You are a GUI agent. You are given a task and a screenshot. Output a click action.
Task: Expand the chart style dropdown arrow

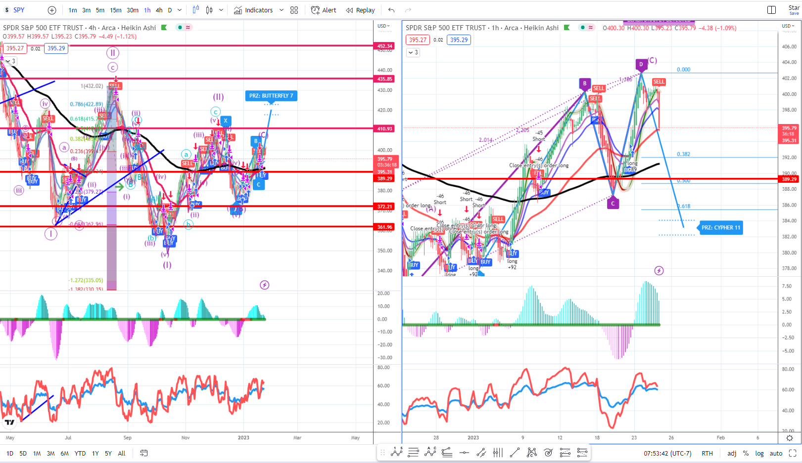(x=221, y=10)
